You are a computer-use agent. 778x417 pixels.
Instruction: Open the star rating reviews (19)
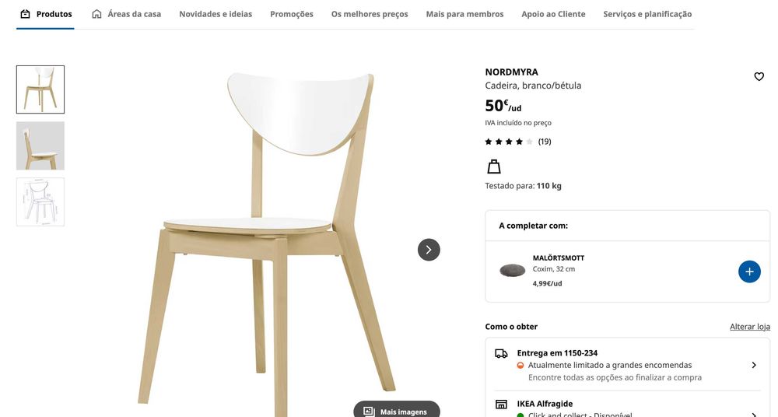(x=518, y=142)
